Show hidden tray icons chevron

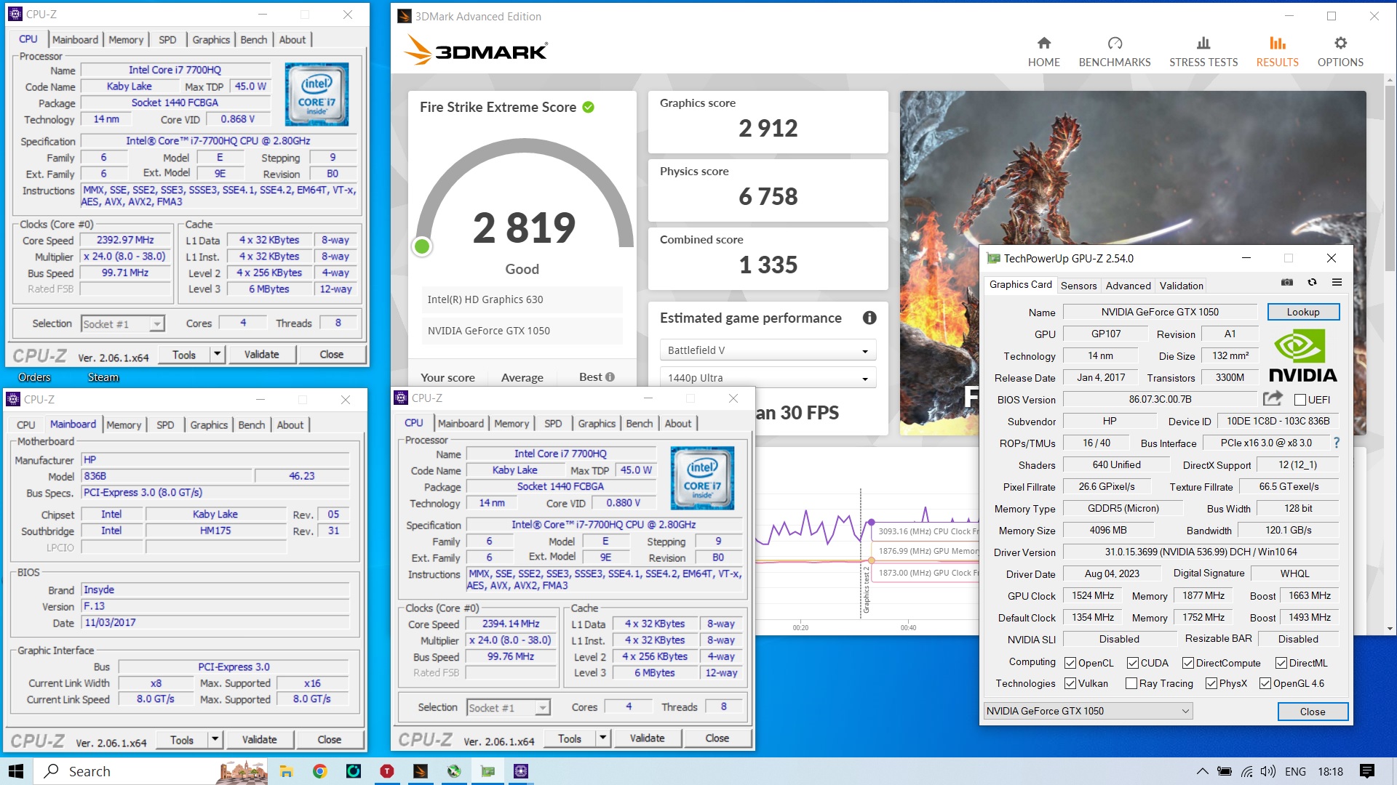[1202, 771]
